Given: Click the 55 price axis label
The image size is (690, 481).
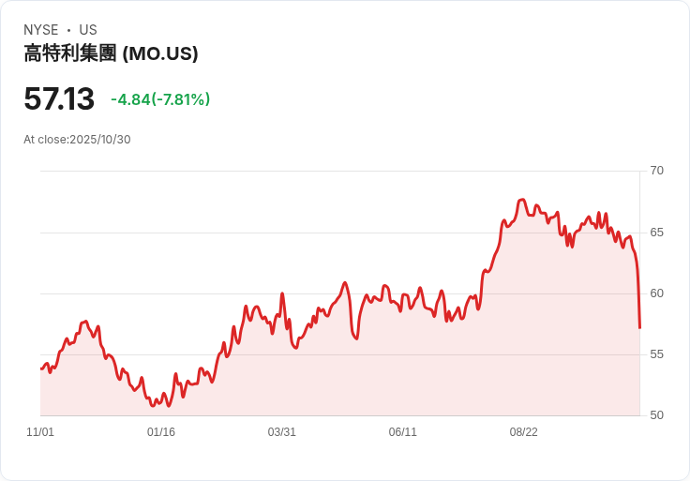Looking at the screenshot, I should point(657,354).
